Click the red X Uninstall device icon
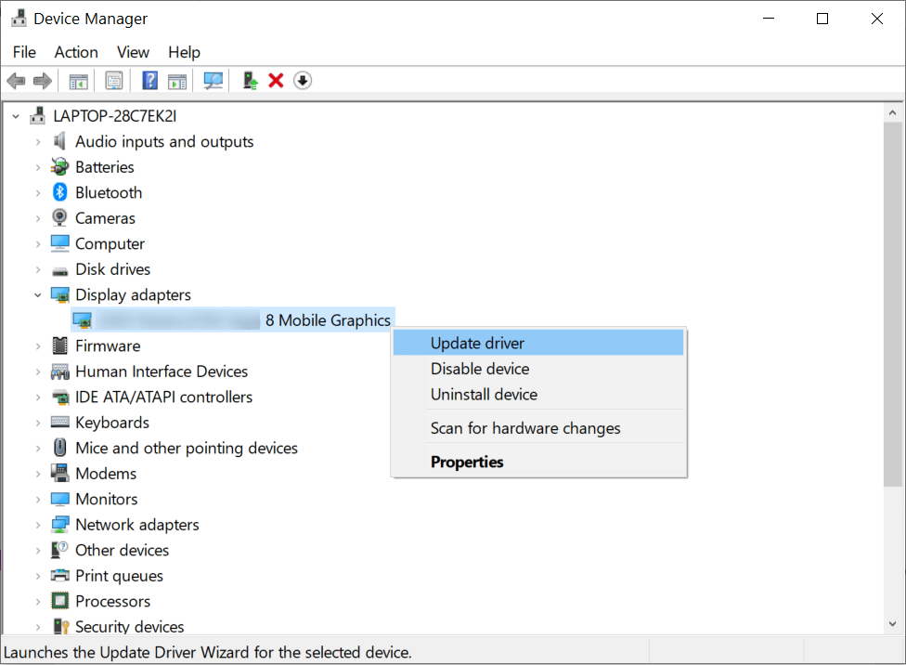Screen dimensions: 906x665 point(277,81)
